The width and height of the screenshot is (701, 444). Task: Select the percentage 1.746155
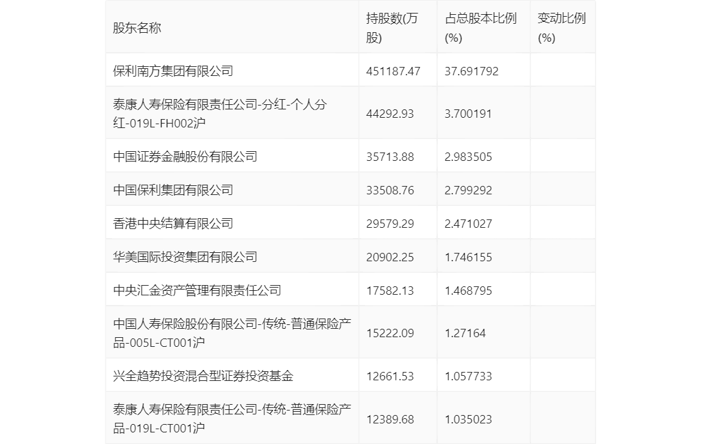pyautogui.click(x=468, y=257)
